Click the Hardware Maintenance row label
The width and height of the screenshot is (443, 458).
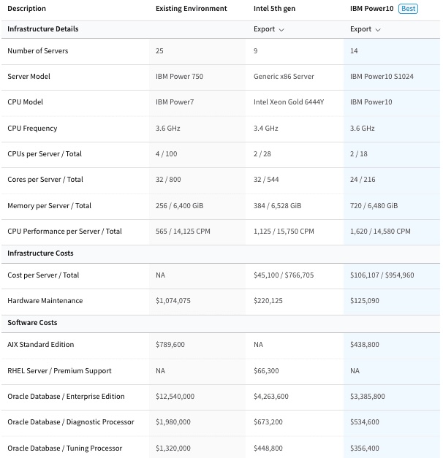pos(45,300)
